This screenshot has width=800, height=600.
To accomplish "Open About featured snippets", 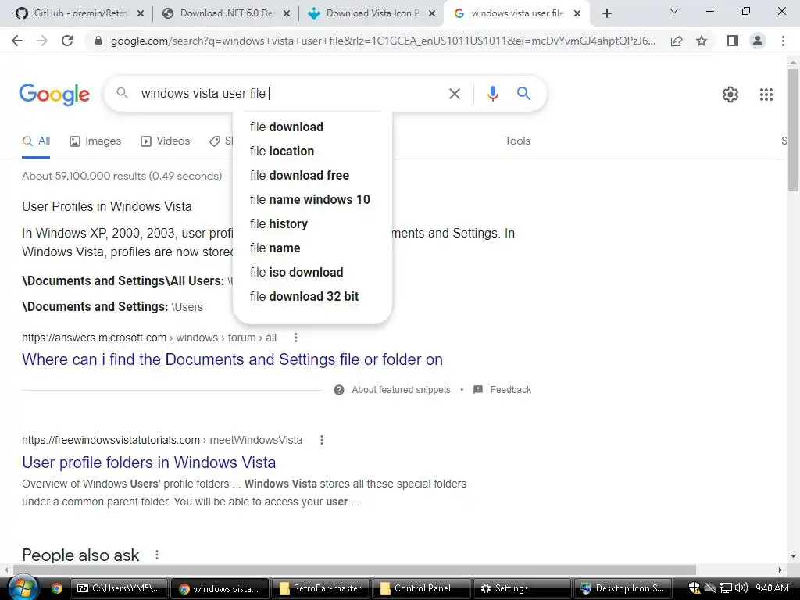I will [x=392, y=390].
